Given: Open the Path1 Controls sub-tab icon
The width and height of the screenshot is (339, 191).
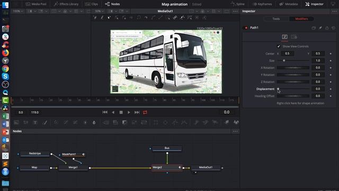Looking at the screenshot, I should pos(284,37).
